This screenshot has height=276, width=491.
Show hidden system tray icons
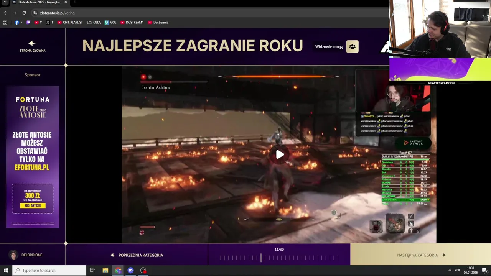click(450, 270)
